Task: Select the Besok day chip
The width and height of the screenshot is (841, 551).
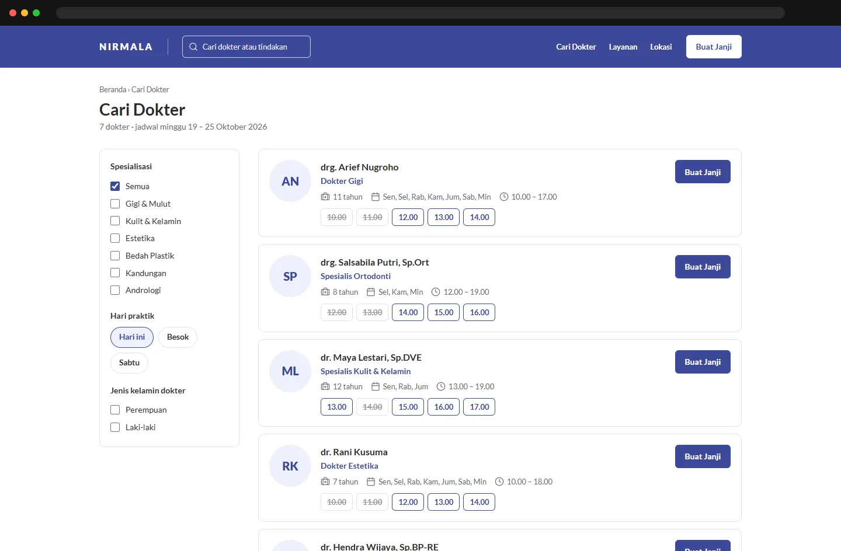Action: (178, 337)
